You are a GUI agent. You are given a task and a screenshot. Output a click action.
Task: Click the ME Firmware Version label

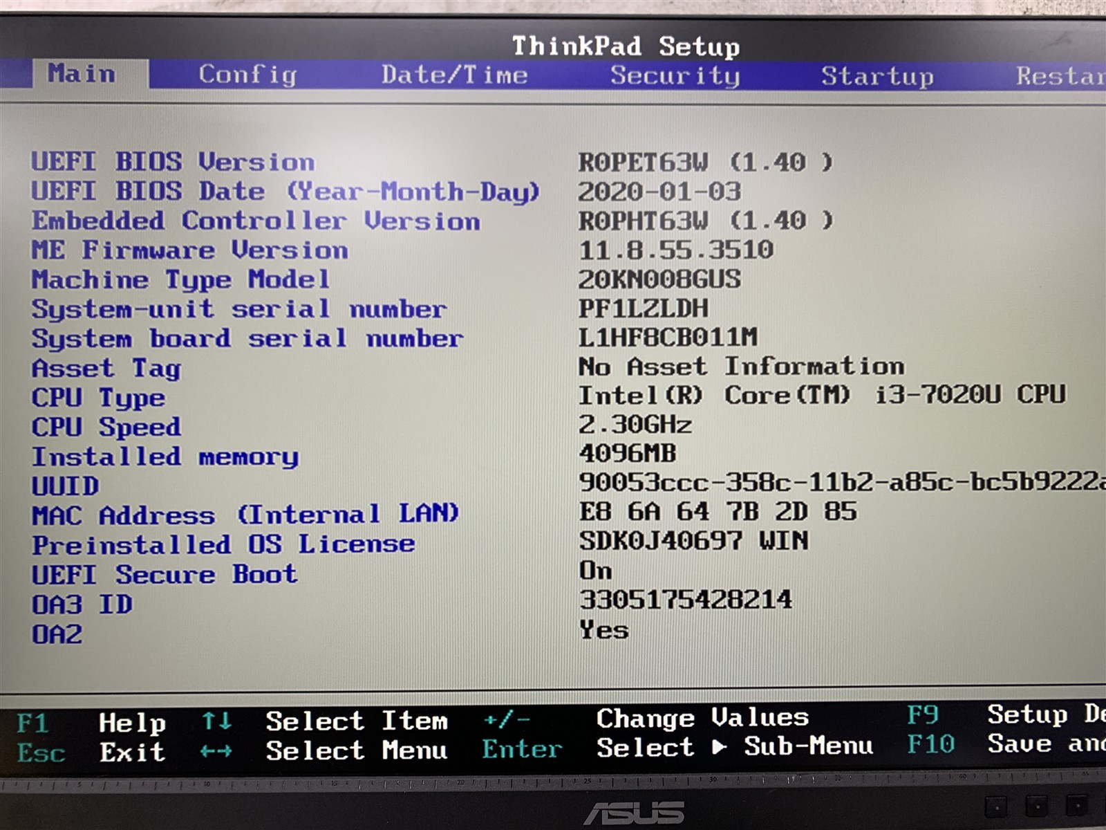tap(189, 250)
